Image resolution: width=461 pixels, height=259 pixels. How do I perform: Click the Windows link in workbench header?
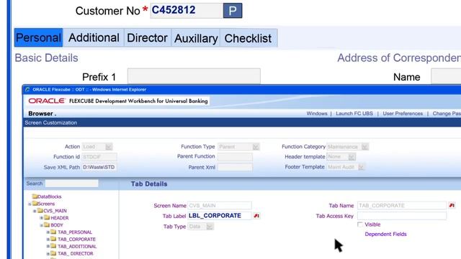tap(317, 114)
